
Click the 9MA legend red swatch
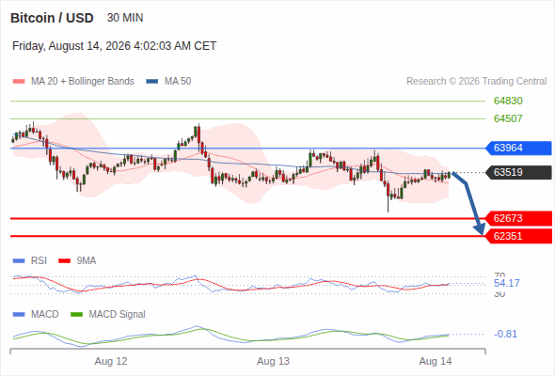point(64,261)
